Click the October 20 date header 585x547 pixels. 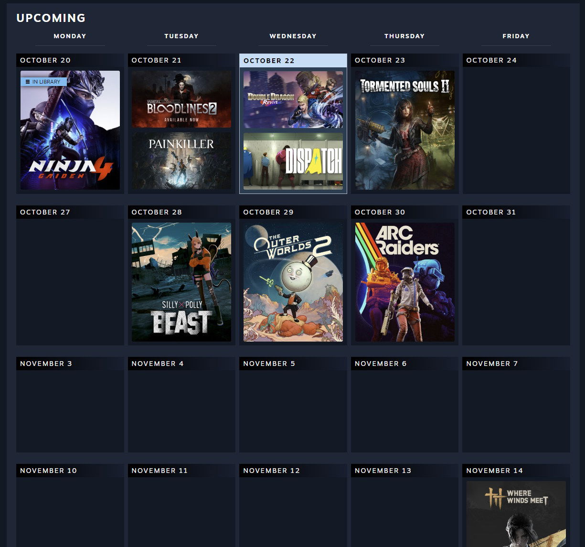(x=70, y=60)
